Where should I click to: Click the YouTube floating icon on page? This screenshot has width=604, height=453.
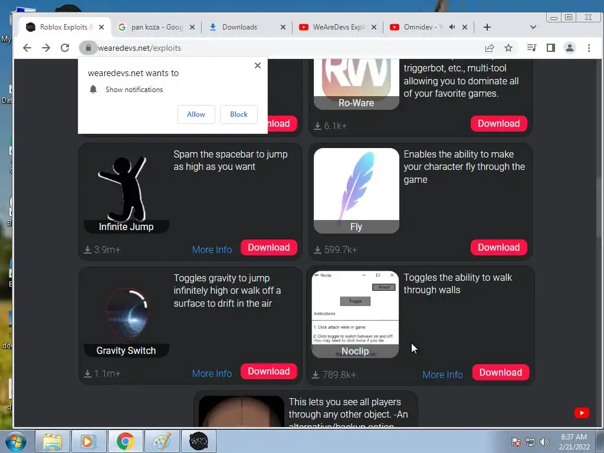[582, 413]
